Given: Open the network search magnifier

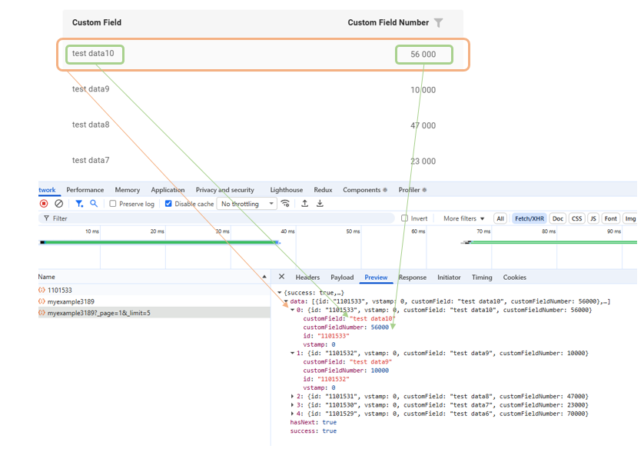Looking at the screenshot, I should (94, 204).
